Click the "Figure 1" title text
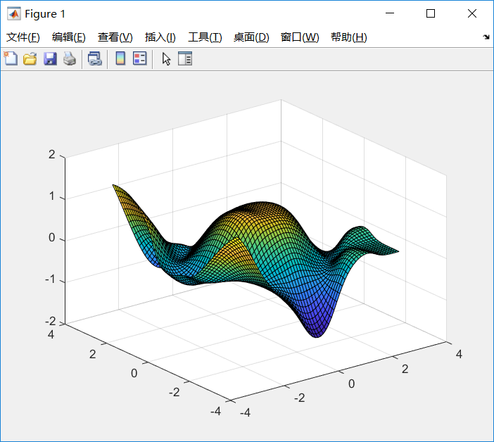The image size is (494, 442). pos(45,14)
